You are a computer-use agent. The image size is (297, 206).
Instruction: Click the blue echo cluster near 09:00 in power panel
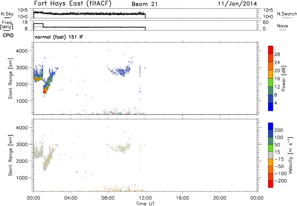tap(120, 71)
